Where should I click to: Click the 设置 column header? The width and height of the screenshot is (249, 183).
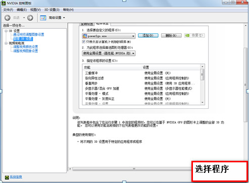pos(171,68)
